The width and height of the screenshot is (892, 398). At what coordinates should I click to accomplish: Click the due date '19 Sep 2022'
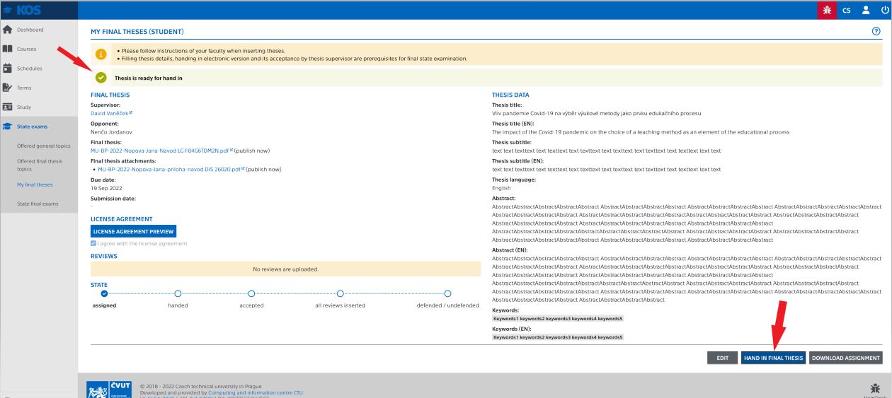tap(107, 188)
